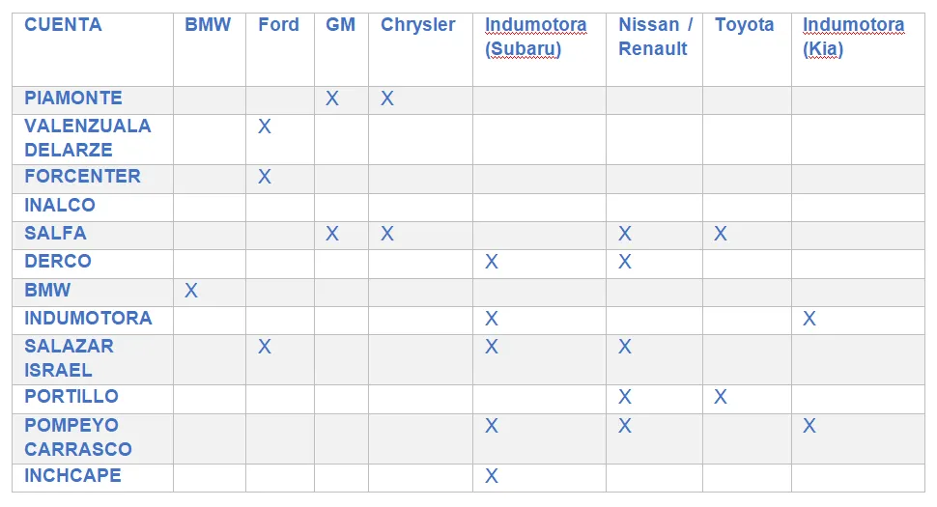
Task: Click the X for PIAMONTE under GM
Action: point(332,99)
